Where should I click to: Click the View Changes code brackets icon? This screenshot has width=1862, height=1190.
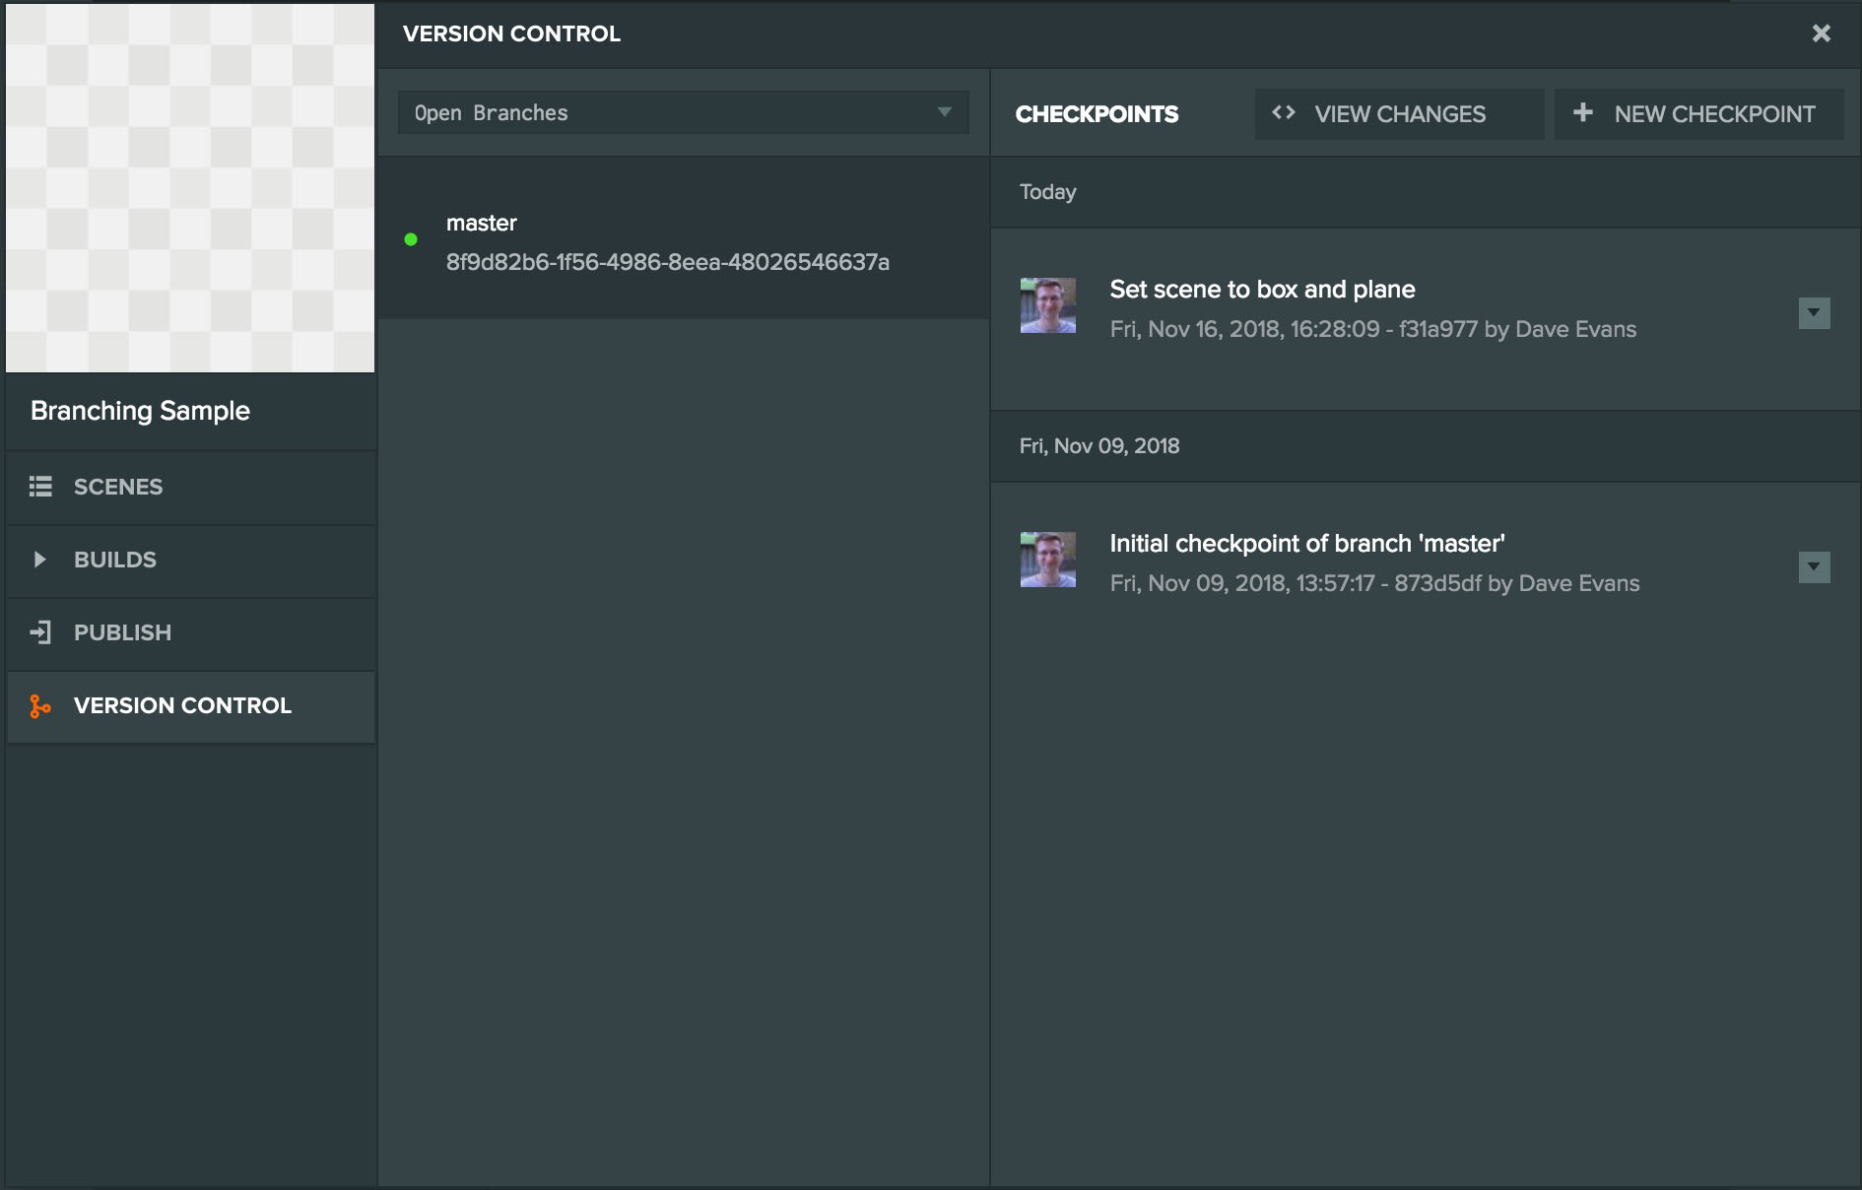[1283, 112]
